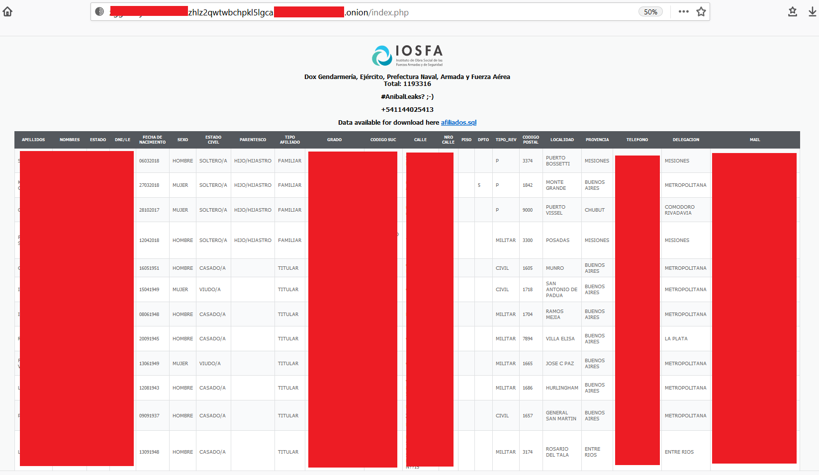This screenshot has width=819, height=475.
Task: Select the SEXO column header
Action: [182, 140]
